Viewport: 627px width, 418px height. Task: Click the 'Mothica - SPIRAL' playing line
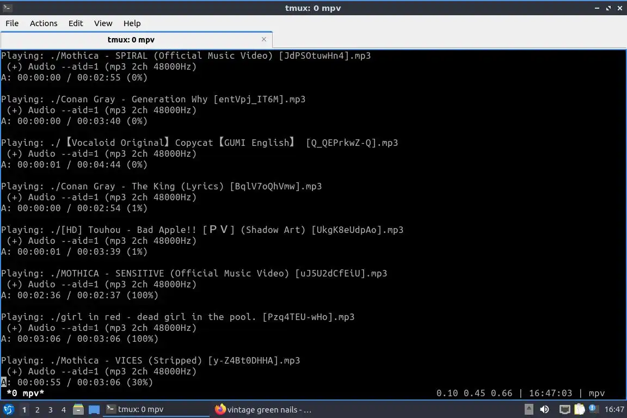point(186,56)
